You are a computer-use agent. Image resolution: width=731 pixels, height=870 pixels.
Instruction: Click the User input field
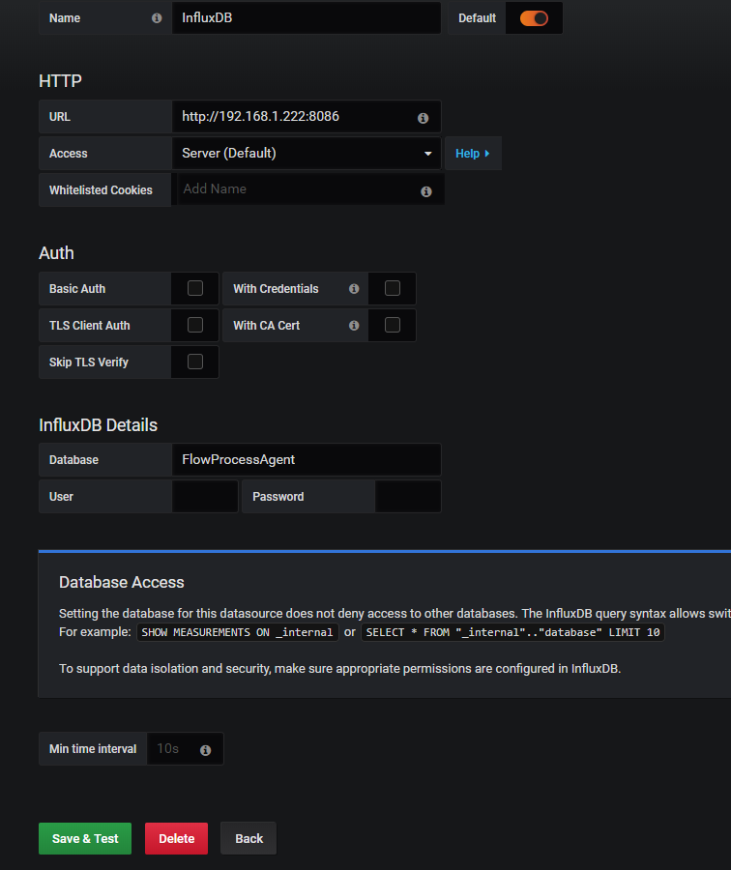pos(205,496)
